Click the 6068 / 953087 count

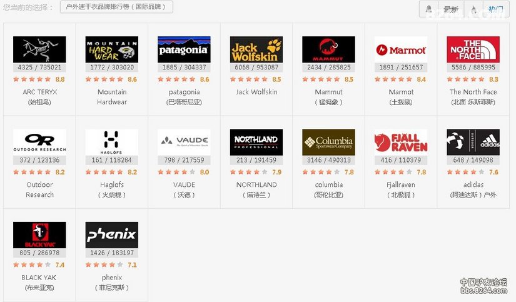pyautogui.click(x=256, y=68)
